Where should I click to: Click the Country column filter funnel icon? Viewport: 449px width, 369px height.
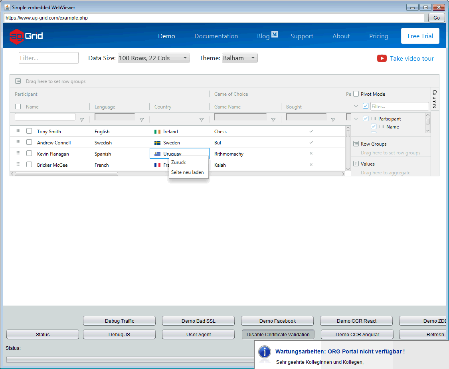point(202,120)
